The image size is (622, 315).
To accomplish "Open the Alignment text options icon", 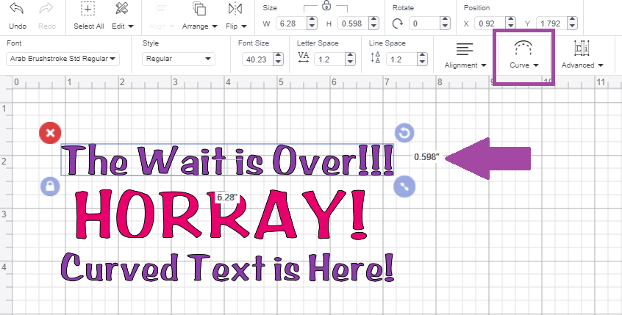I will (465, 50).
